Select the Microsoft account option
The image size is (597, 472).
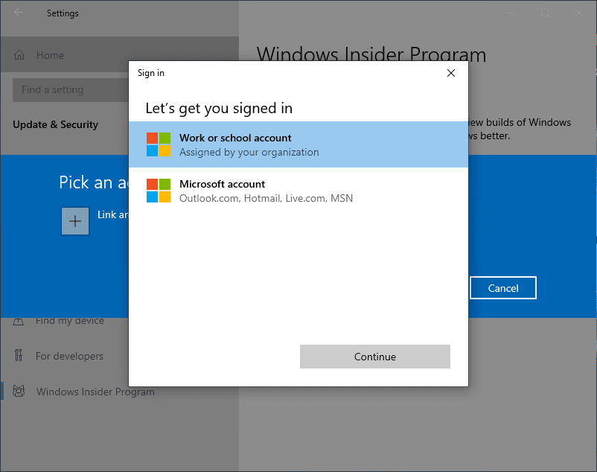298,191
